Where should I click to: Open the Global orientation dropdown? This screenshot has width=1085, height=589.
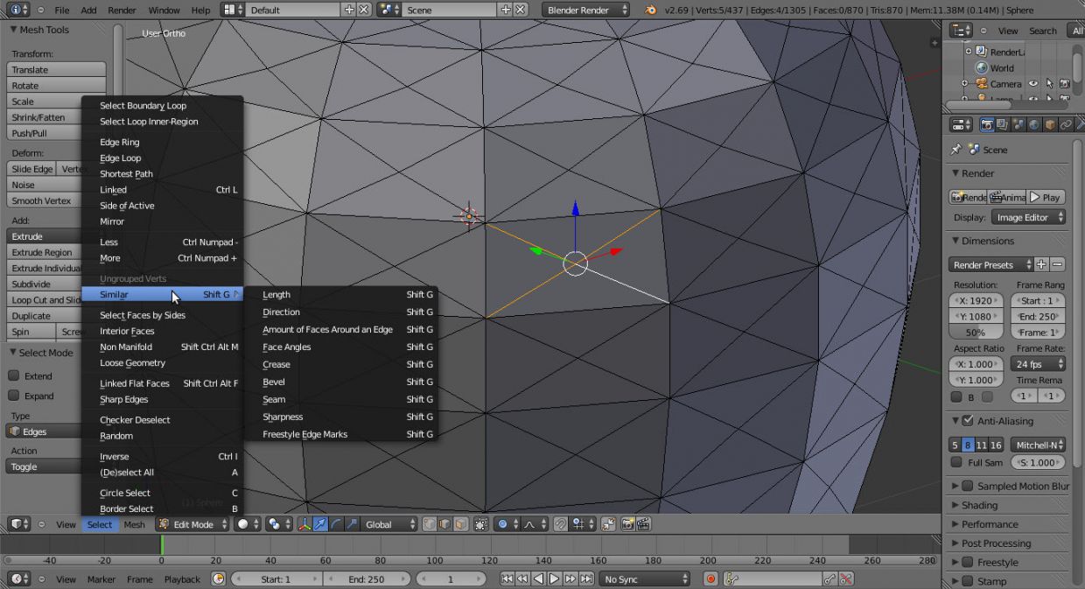coord(389,524)
